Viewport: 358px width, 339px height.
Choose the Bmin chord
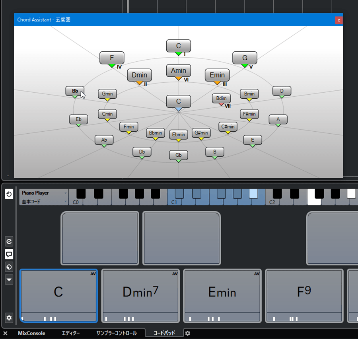point(249,94)
